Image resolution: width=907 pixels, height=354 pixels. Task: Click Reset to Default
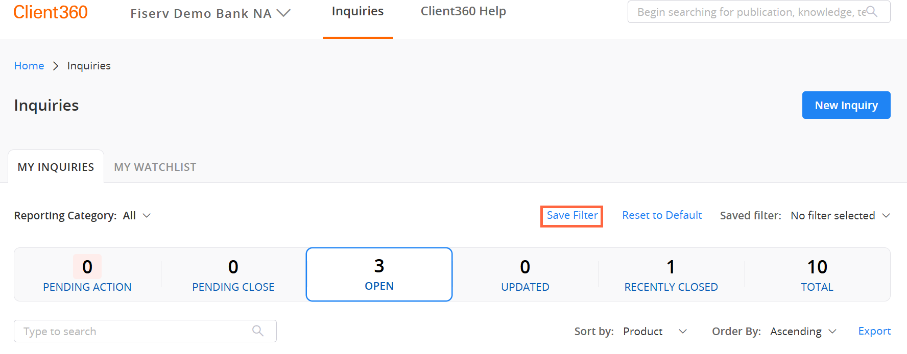(662, 215)
